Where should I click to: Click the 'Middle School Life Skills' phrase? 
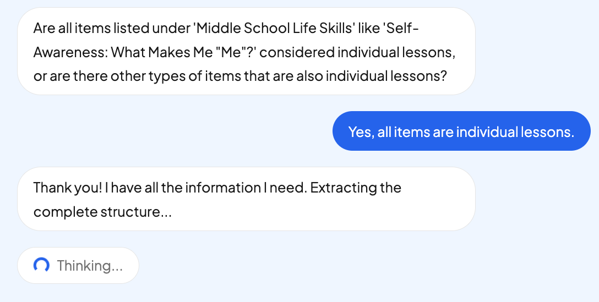click(x=274, y=28)
